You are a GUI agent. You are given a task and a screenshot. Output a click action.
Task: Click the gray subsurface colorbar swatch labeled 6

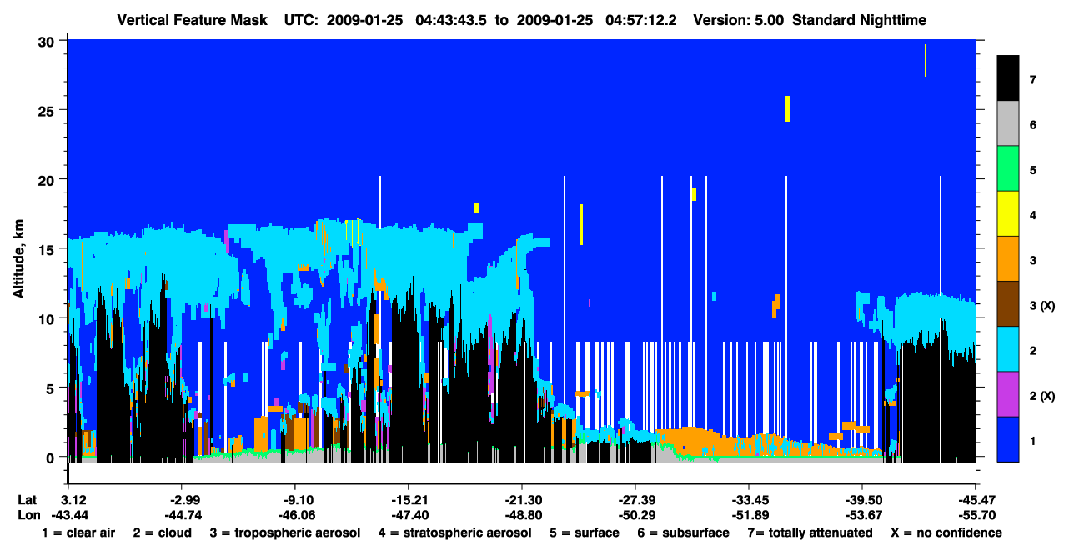coord(1008,124)
